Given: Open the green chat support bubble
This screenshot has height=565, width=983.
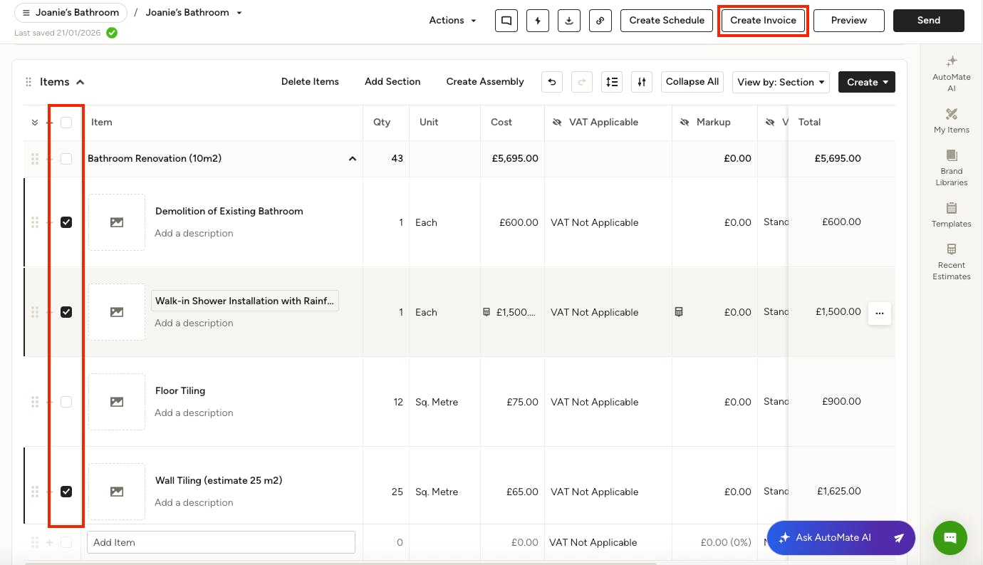Looking at the screenshot, I should (x=950, y=538).
